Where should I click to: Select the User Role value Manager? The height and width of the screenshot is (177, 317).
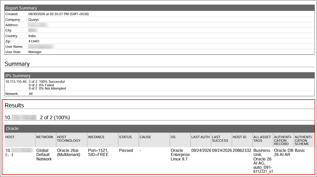35,52
